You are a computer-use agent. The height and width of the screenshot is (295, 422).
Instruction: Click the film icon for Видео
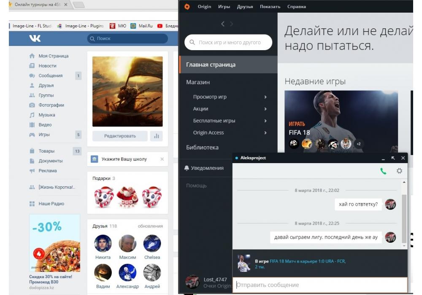[32, 125]
